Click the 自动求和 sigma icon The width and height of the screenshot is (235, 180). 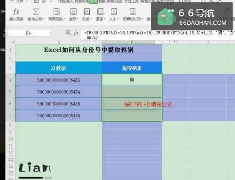pos(36,12)
